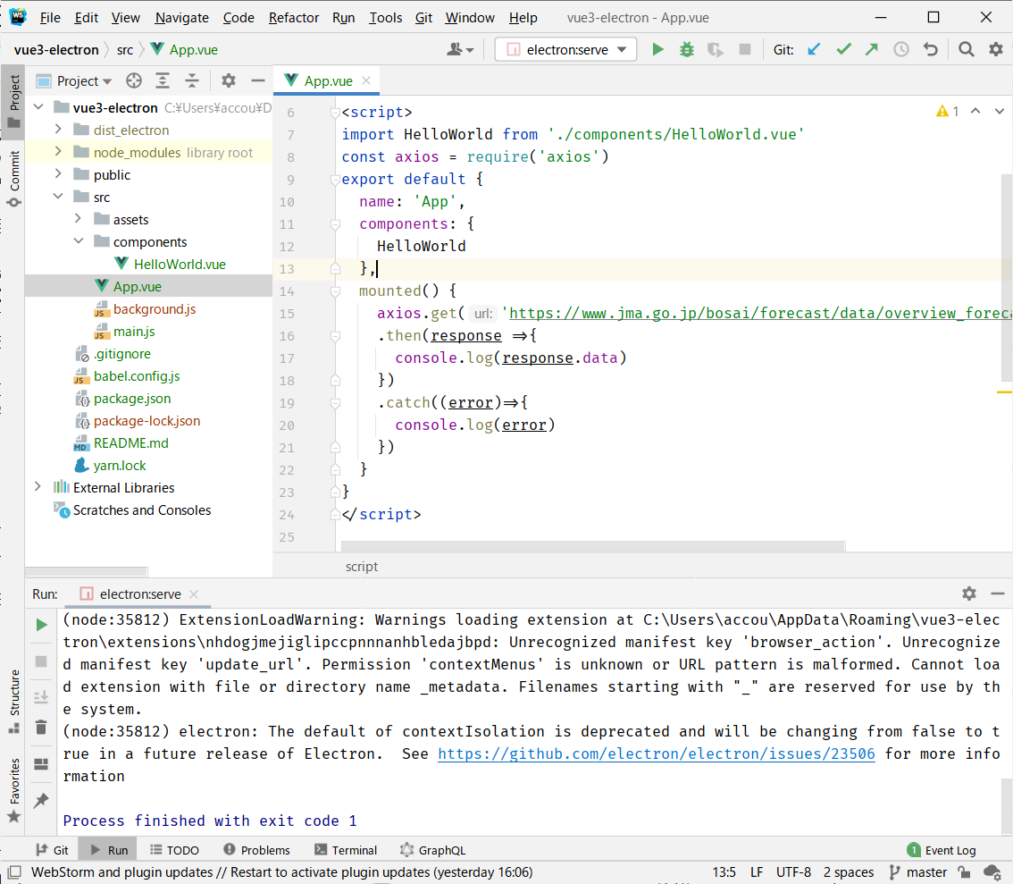Viewport: 1013px width, 884px height.
Task: Toggle the Project tool window sidebar tab
Action: click(13, 100)
